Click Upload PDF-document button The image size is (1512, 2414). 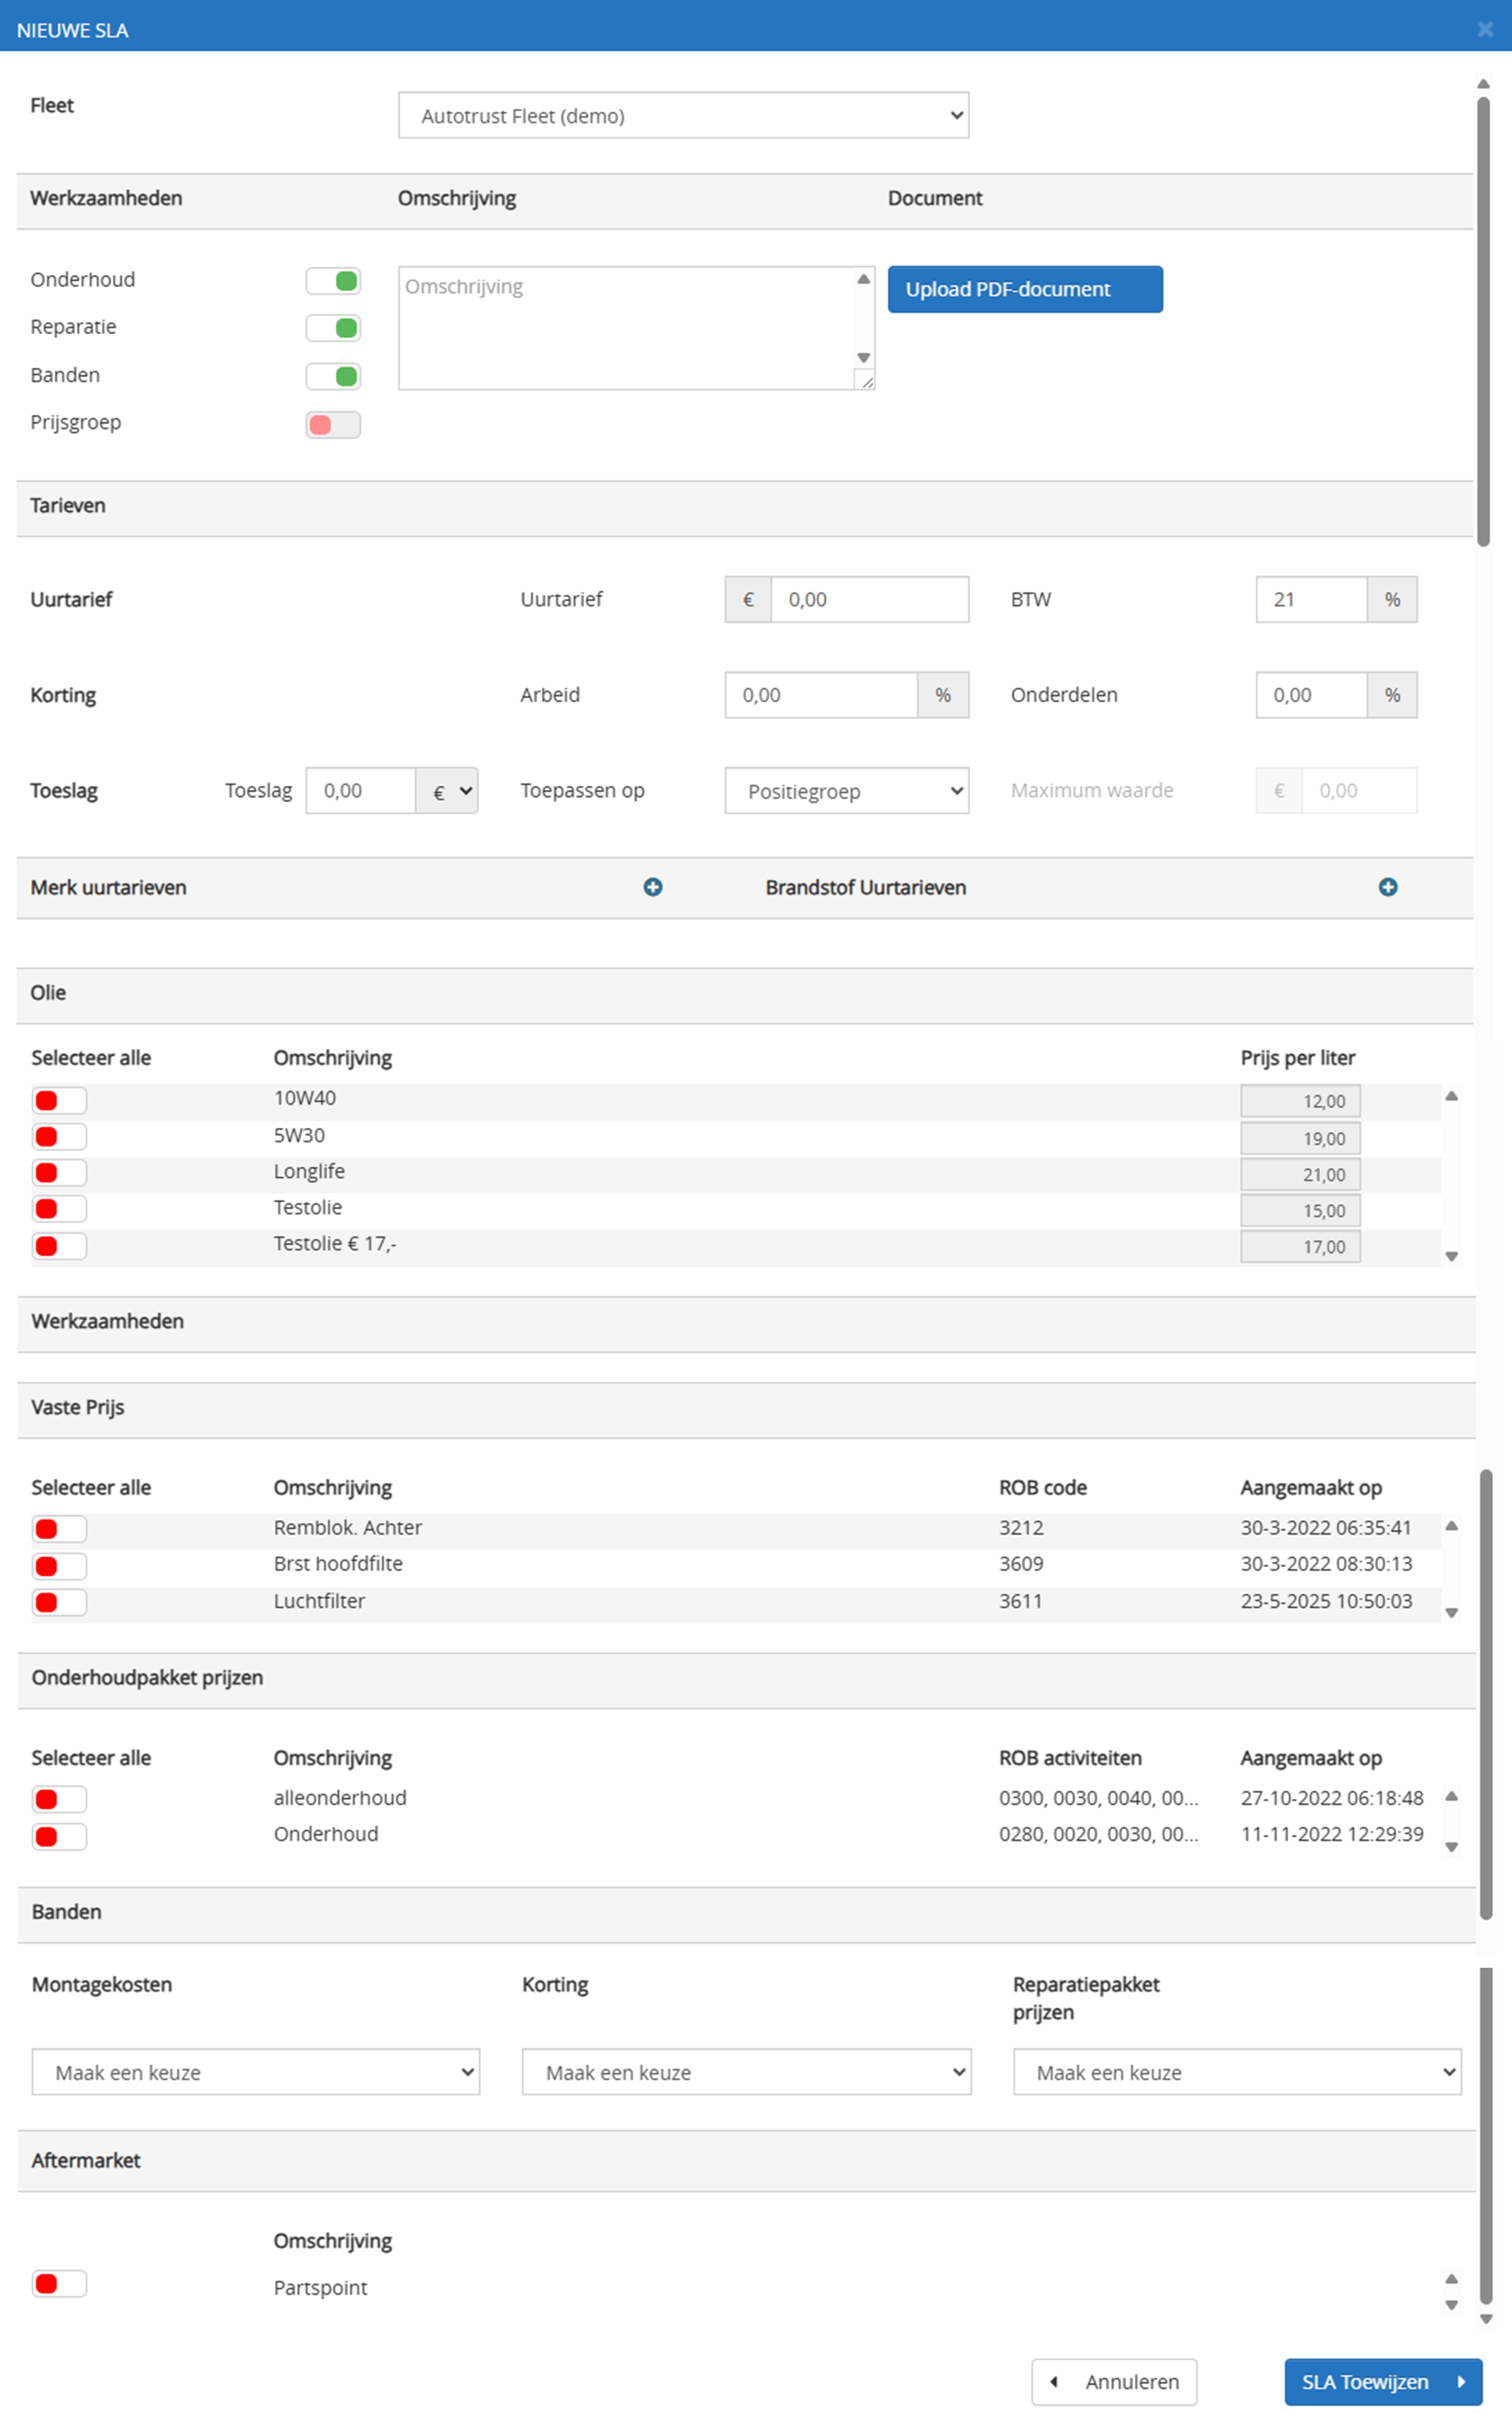1024,289
